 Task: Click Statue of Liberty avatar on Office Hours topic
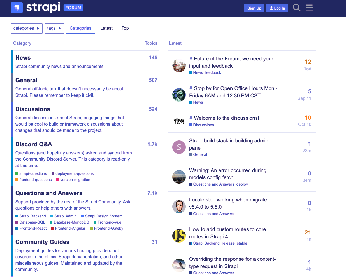tap(179, 95)
